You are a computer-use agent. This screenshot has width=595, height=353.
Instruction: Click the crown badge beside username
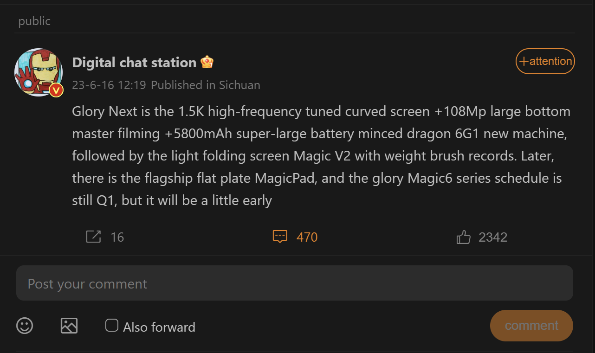coord(207,62)
